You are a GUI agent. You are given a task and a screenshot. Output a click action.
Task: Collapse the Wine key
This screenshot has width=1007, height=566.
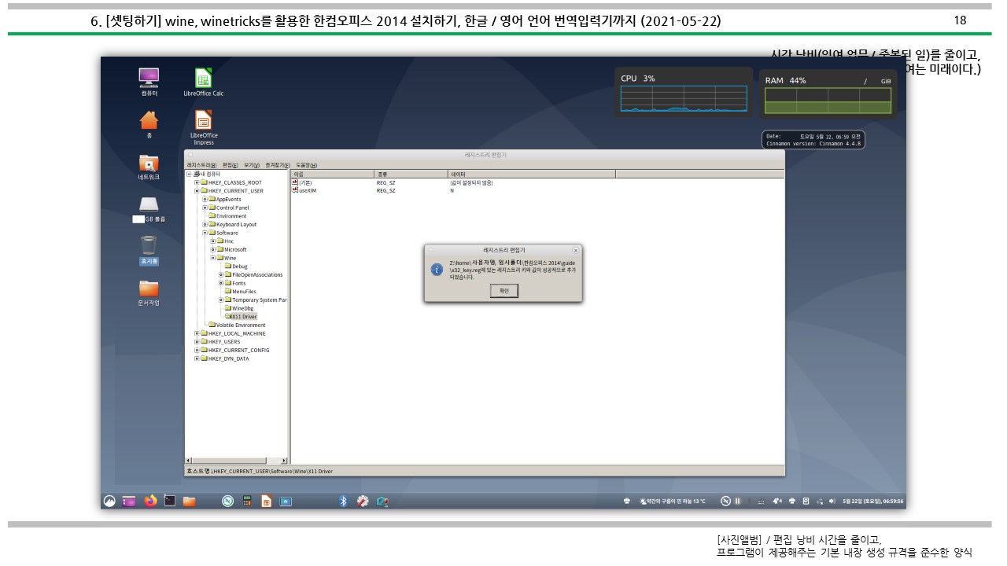tap(212, 258)
